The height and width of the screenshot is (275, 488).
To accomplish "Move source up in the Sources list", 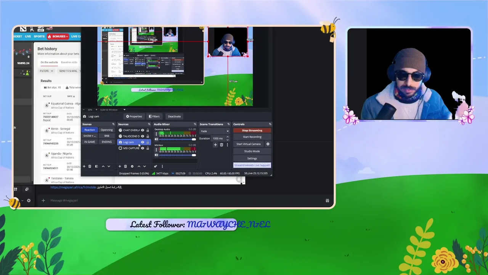I will [x=139, y=166].
